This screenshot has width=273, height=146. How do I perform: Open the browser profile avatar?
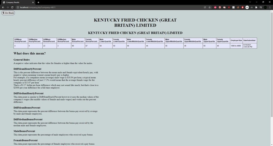pos(265,7)
